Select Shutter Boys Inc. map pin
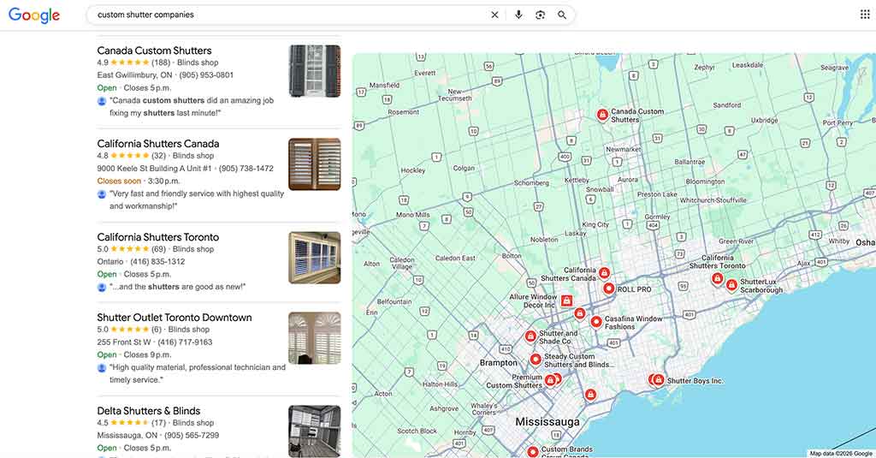This screenshot has height=458, width=876. (659, 380)
